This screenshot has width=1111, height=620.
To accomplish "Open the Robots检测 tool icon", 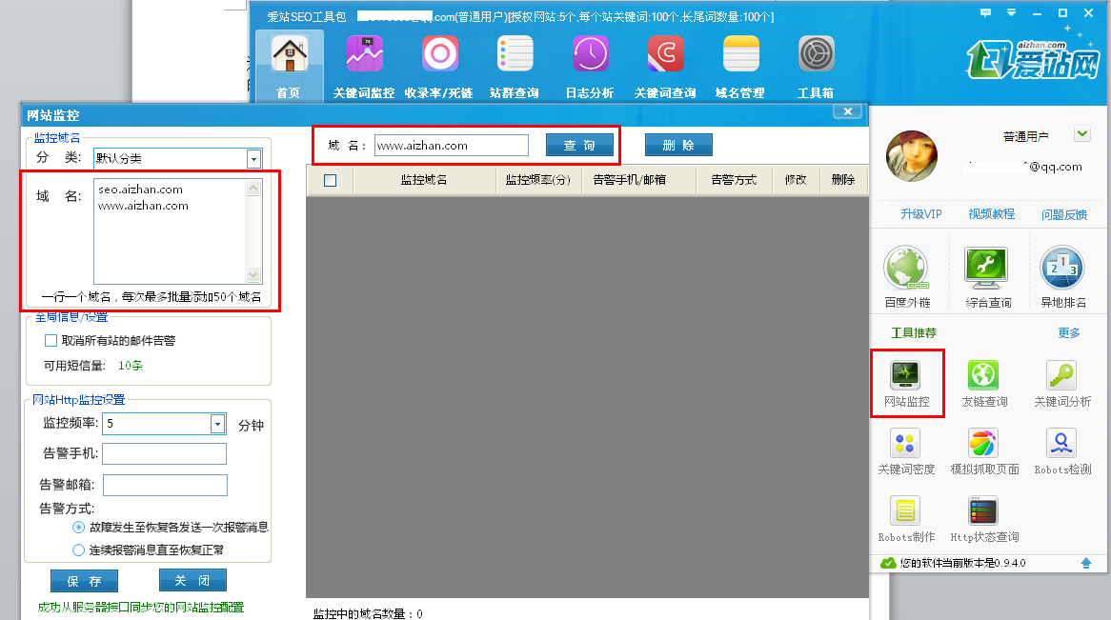I will click(1060, 444).
